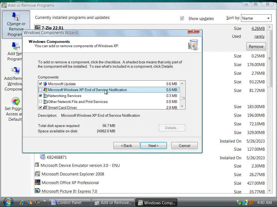Click the Smart Card Driver component icon
The height and width of the screenshot is (207, 277).
(x=45, y=107)
